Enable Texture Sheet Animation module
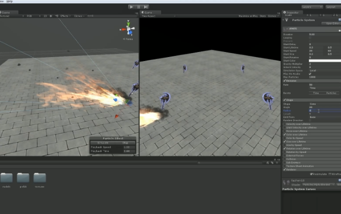This screenshot has width=341, height=214. click(284, 166)
